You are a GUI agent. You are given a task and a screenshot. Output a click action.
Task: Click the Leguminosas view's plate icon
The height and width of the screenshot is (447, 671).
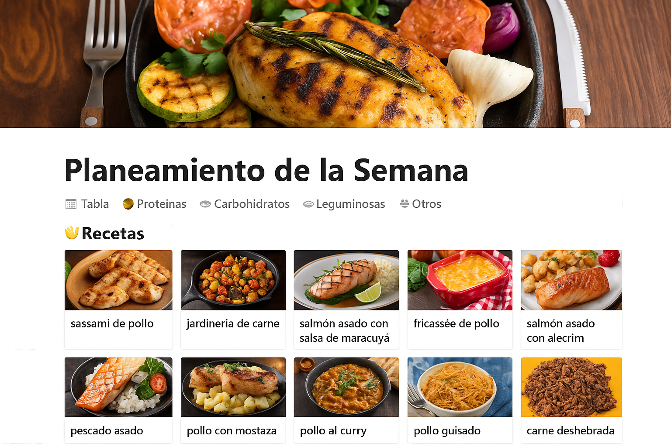pos(308,204)
